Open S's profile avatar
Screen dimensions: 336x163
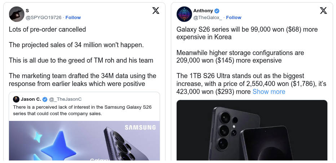[x=16, y=14]
